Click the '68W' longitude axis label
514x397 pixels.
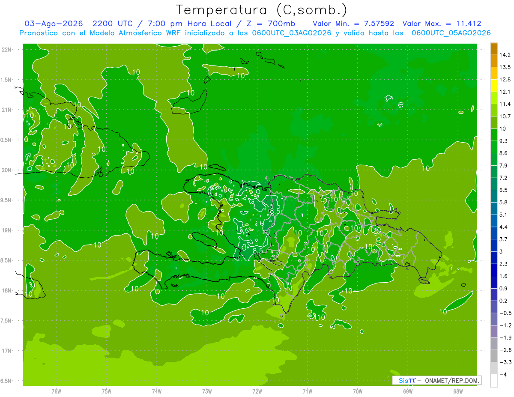tap(458, 391)
